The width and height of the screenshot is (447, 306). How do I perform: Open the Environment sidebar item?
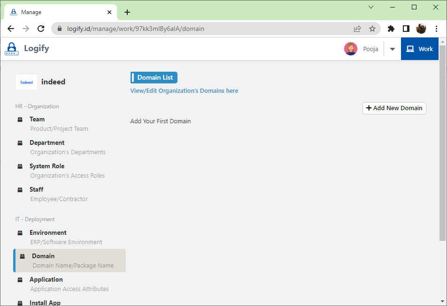click(48, 233)
